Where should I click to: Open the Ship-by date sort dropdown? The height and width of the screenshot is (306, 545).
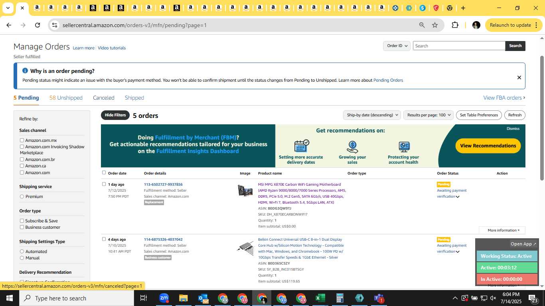[x=371, y=115]
